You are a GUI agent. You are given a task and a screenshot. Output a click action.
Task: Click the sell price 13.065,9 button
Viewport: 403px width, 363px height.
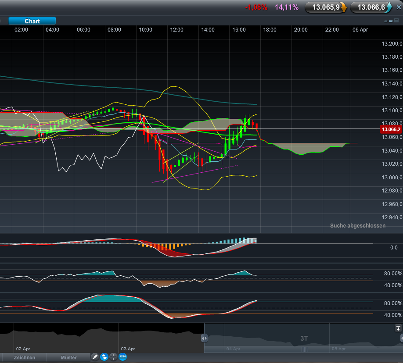coord(326,7)
